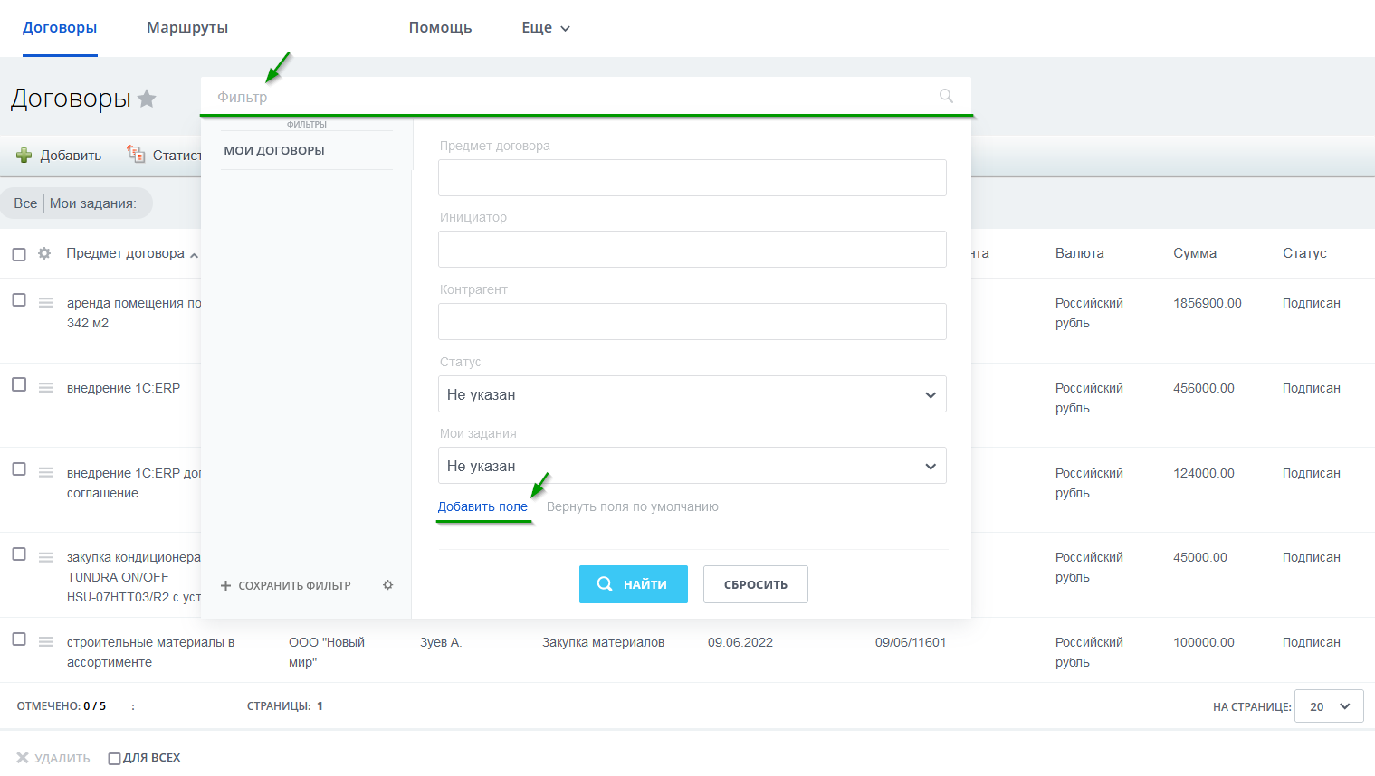Enable the Для всех checkbox
The width and height of the screenshot is (1375, 776).
(x=114, y=758)
